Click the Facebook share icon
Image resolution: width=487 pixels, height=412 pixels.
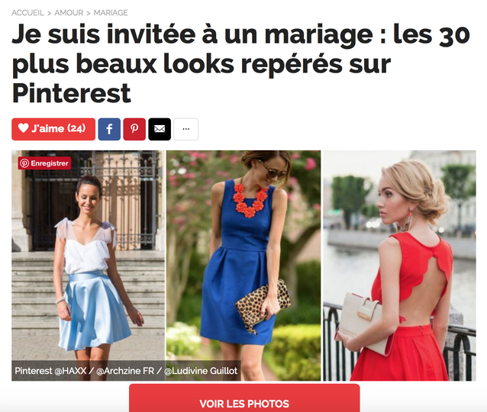109,129
